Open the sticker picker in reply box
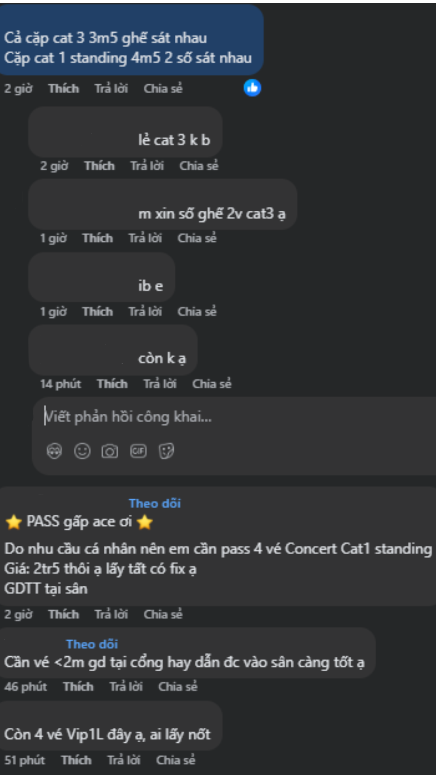436x775 pixels. pos(166,451)
